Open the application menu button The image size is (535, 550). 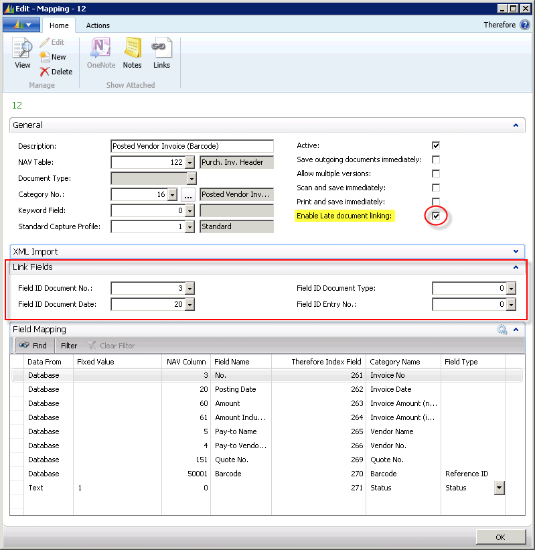point(21,25)
